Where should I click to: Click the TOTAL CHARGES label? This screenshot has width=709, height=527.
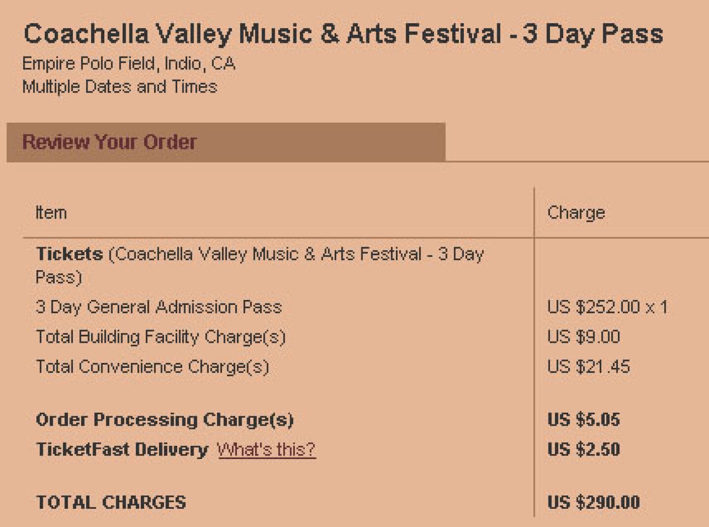[111, 502]
